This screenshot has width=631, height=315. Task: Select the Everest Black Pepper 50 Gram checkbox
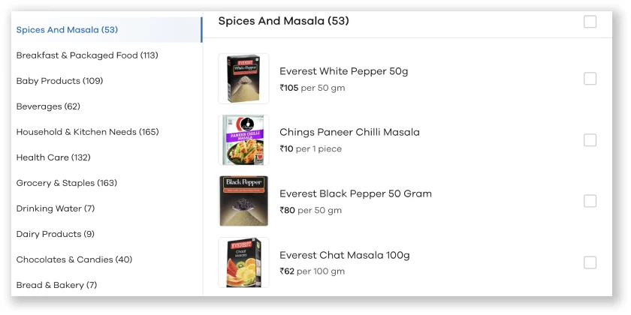click(590, 201)
